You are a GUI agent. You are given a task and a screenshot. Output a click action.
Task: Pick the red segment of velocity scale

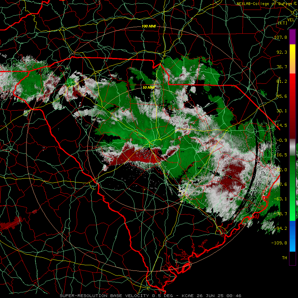(292, 106)
